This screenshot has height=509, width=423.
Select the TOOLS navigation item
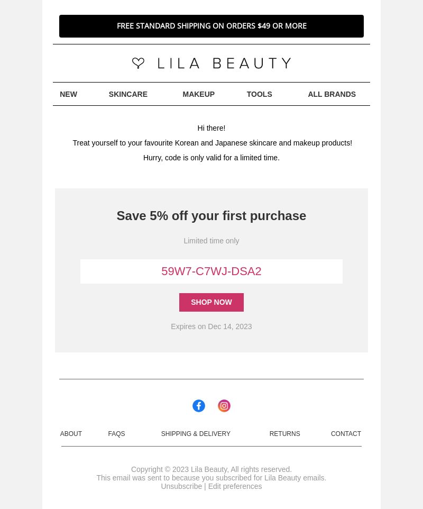coord(259,94)
